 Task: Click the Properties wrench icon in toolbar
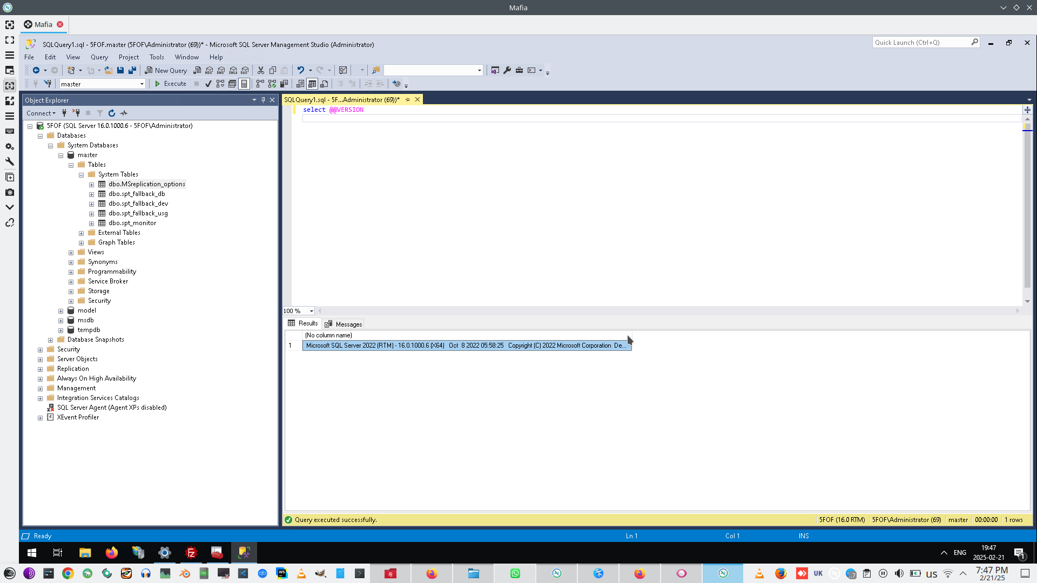[x=507, y=70]
